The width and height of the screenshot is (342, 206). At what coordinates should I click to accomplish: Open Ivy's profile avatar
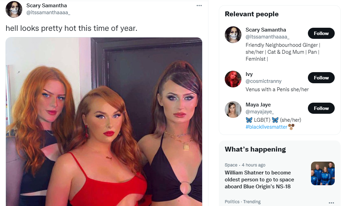point(233,79)
